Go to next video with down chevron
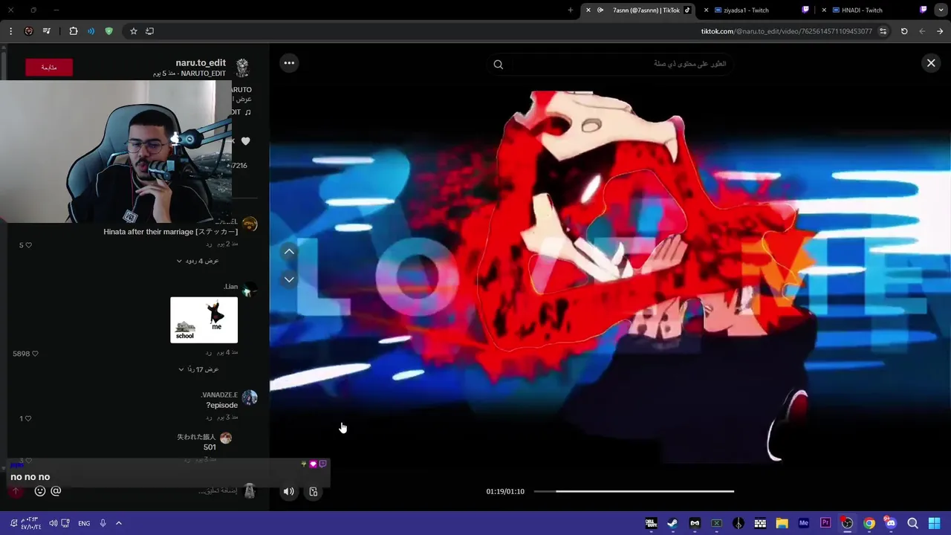951x535 pixels. [x=289, y=279]
